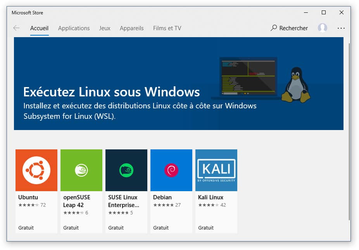Open the SUSE Linux Enterprise dark tile
The height and width of the screenshot is (250, 359).
pyautogui.click(x=126, y=170)
